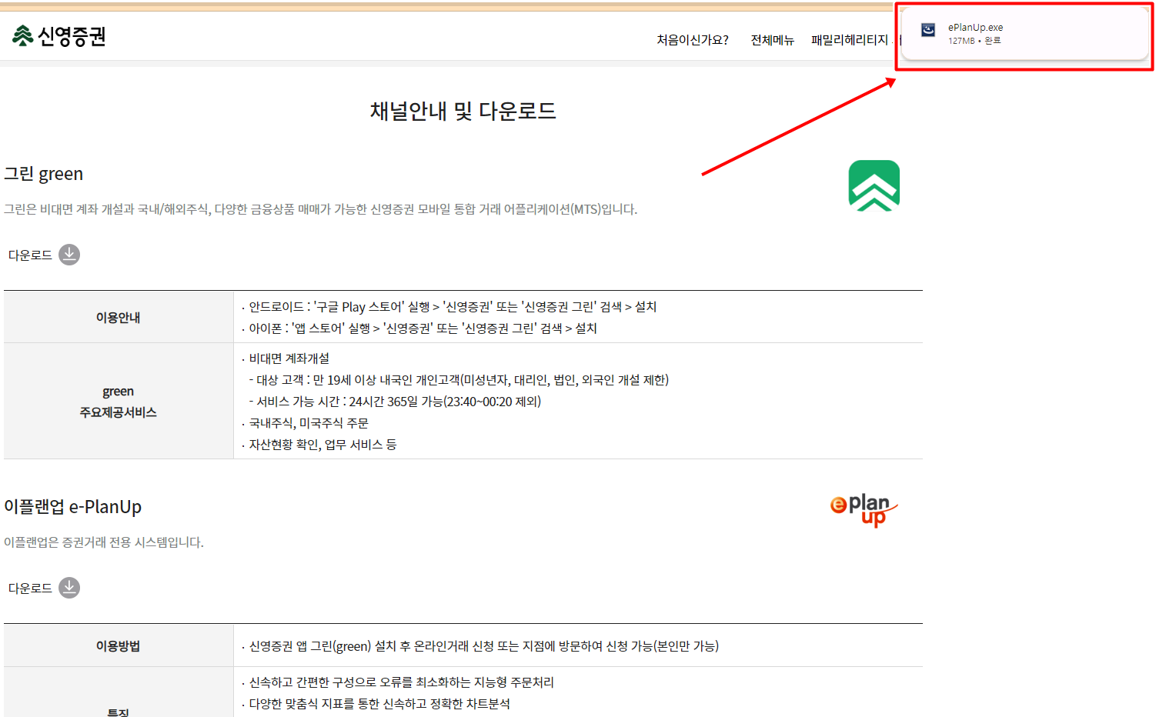Click the green app logo icon
Screen dimensions: 1156x717
(874, 185)
